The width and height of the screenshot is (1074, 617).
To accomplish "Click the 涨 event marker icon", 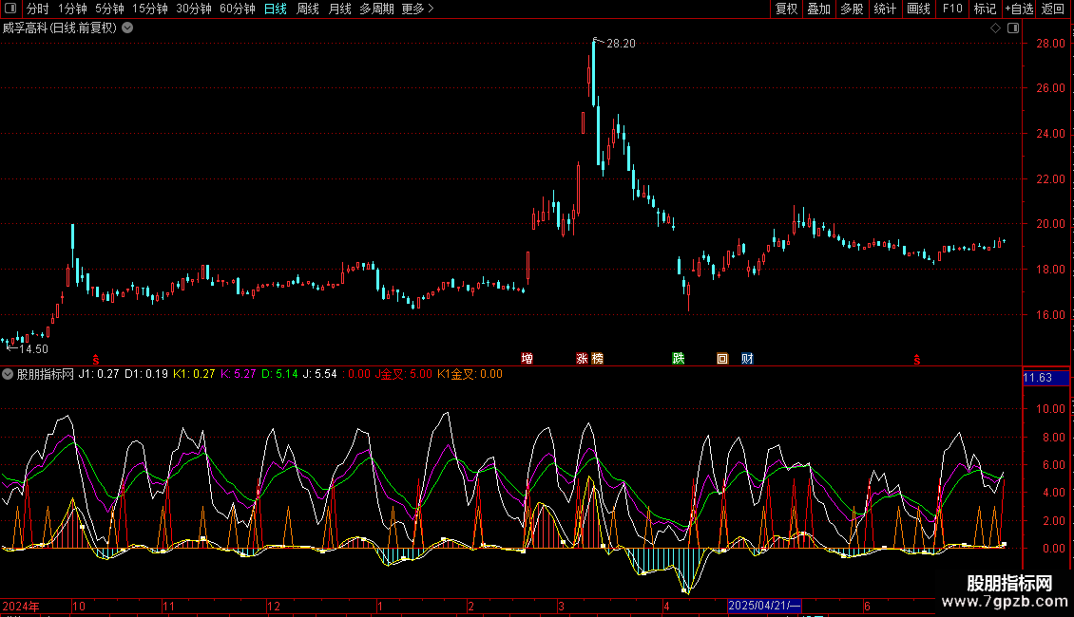I will point(582,359).
